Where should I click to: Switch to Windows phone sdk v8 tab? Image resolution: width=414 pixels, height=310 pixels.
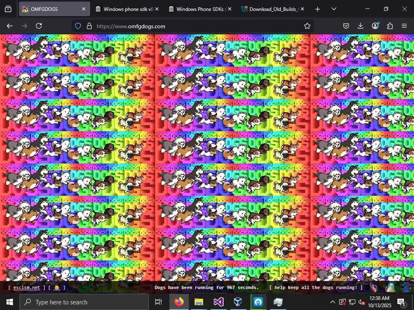128,9
